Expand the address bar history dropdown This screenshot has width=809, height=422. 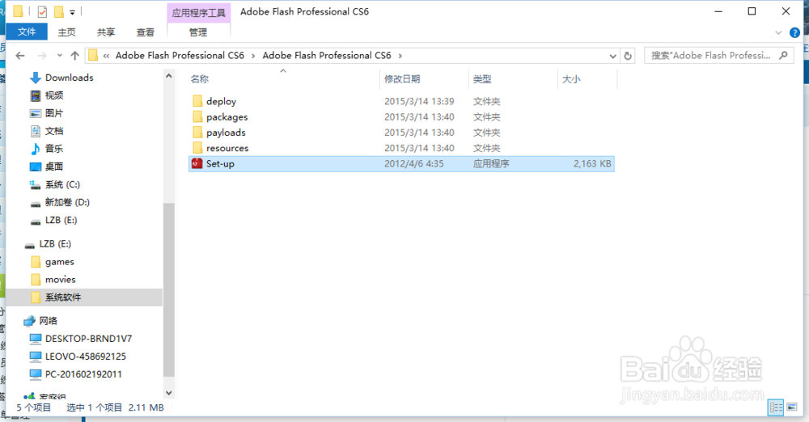pyautogui.click(x=613, y=56)
